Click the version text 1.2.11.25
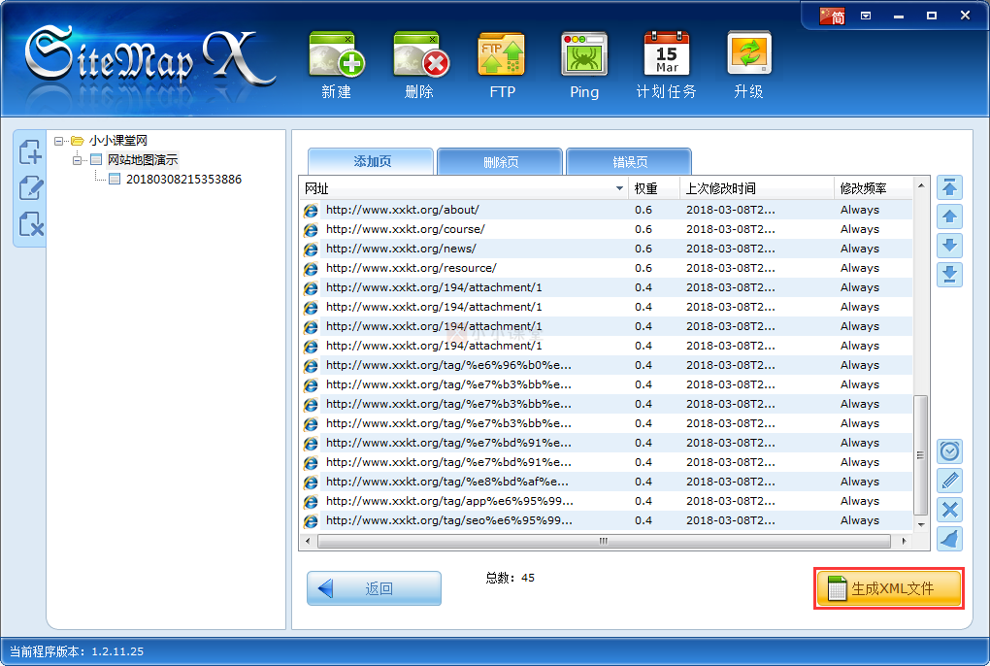This screenshot has height=666, width=990. tap(117, 651)
